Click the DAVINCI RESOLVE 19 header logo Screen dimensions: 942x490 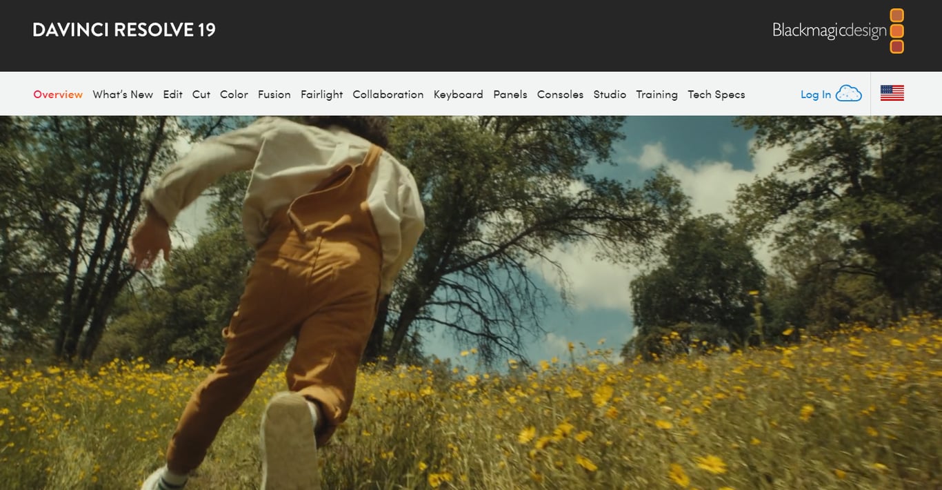point(124,29)
